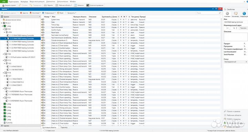Click the Name field in Properties

click(236, 22)
